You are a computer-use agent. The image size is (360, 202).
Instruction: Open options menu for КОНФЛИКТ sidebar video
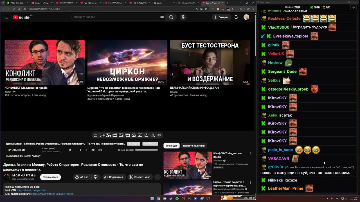(x=250, y=154)
